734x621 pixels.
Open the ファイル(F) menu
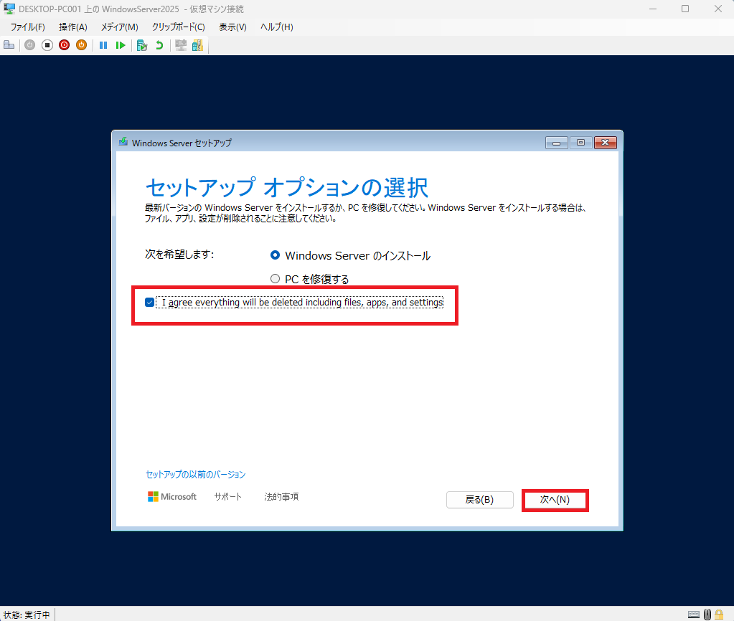[x=27, y=27]
